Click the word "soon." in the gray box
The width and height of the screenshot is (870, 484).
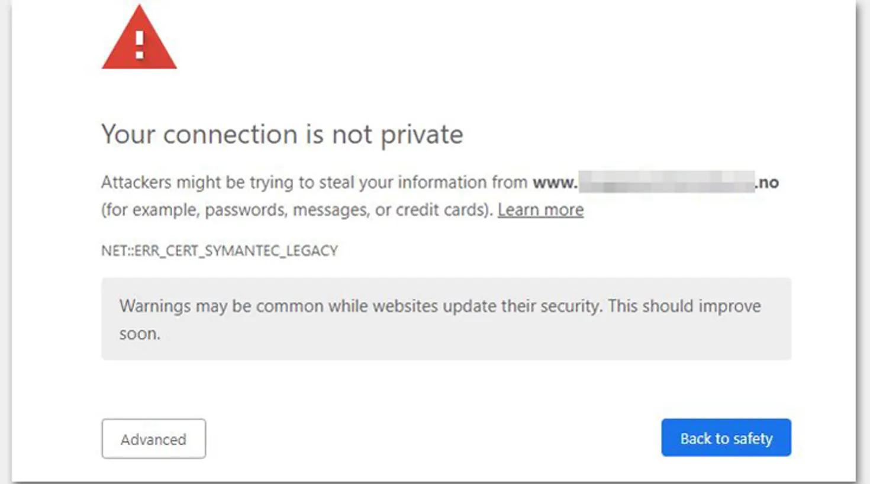(x=140, y=334)
